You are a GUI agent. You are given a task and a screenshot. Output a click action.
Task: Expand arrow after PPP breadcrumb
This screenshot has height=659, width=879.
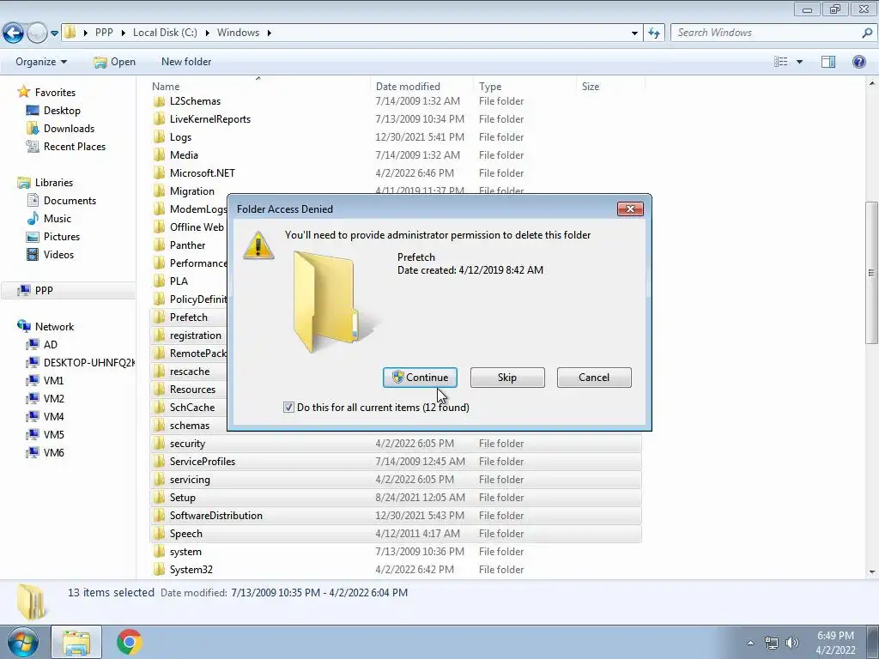[x=123, y=33]
